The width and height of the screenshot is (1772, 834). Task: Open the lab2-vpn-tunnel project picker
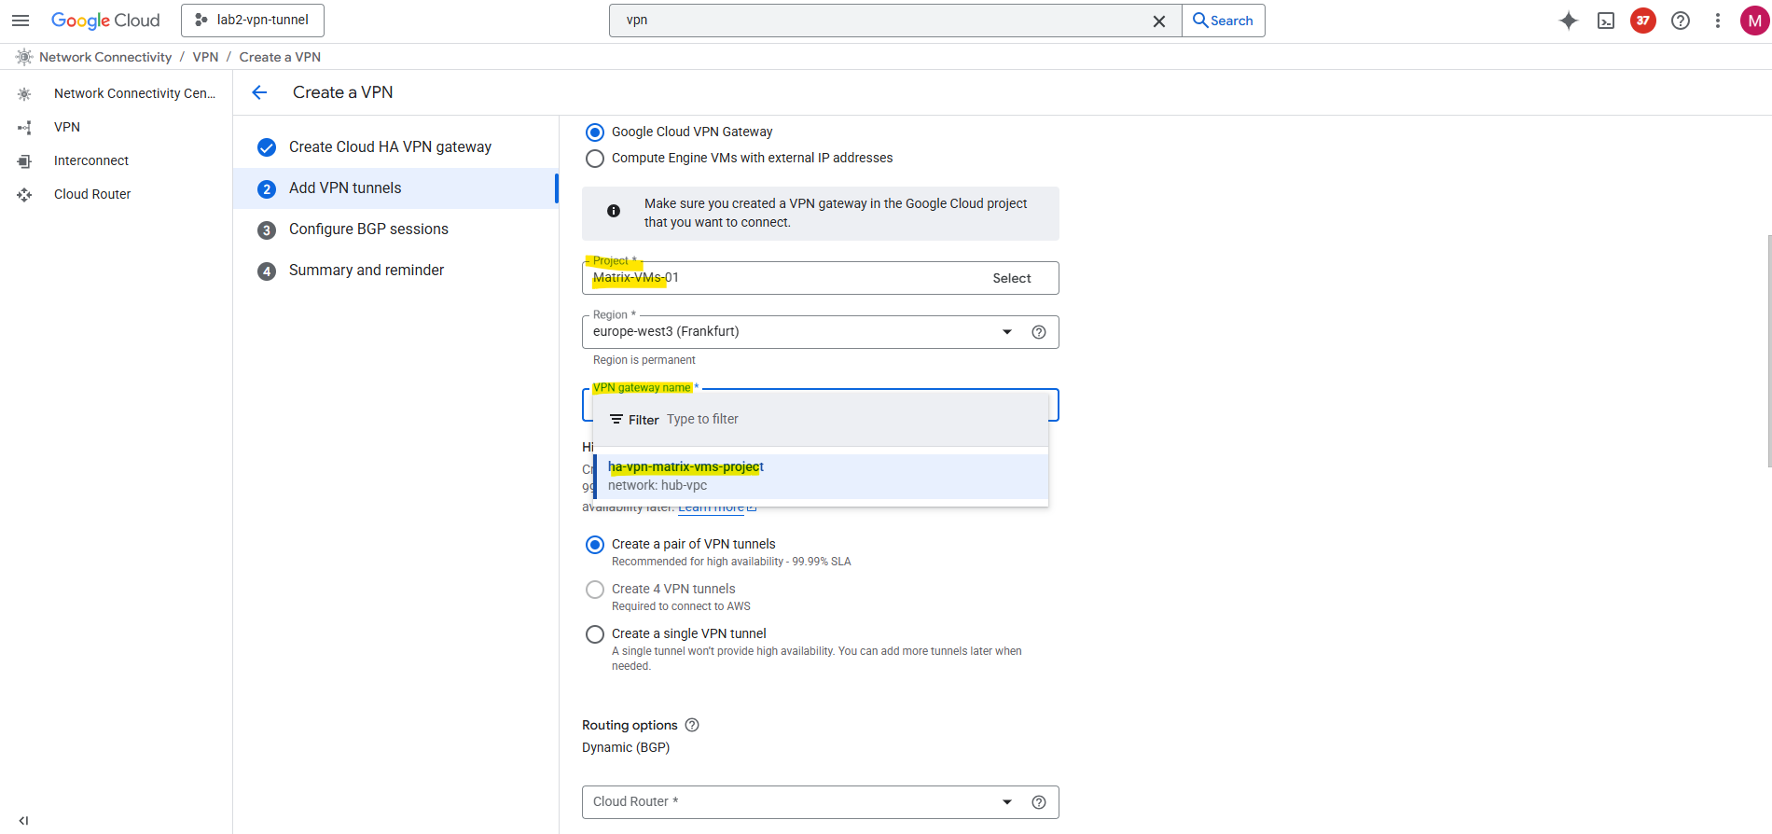click(x=253, y=21)
